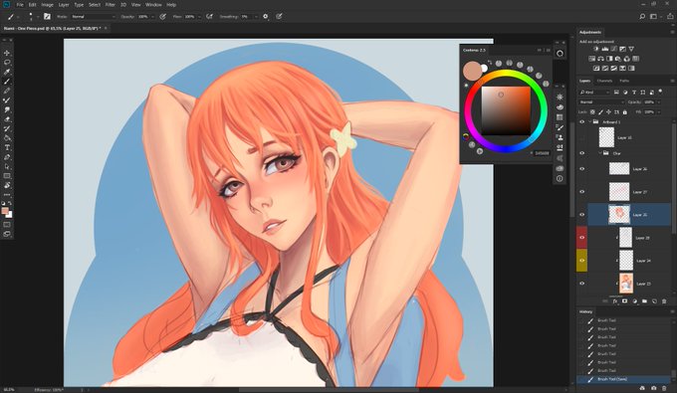This screenshot has height=393, width=677.
Task: Select the Type tool
Action: [7, 148]
